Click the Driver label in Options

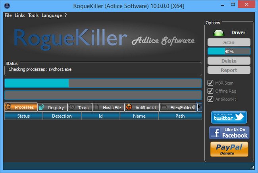click(x=238, y=33)
